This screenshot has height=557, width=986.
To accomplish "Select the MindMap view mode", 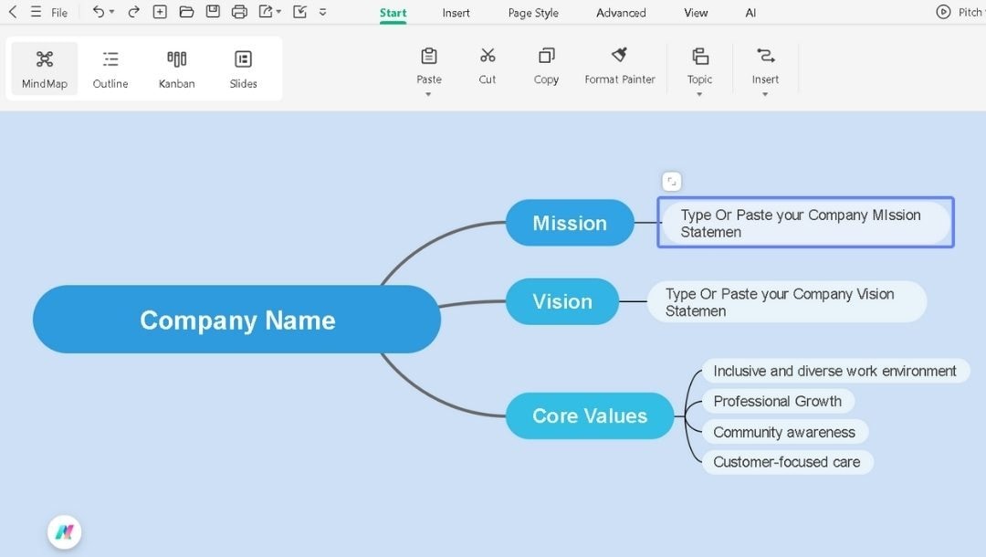I will [x=43, y=68].
